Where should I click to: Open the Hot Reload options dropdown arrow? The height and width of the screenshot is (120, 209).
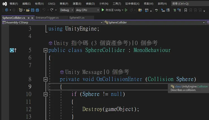tap(135, 10)
